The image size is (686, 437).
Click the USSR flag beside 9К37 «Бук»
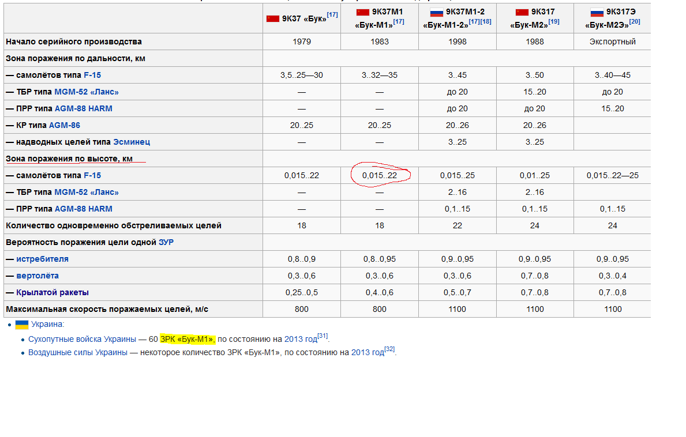point(273,18)
